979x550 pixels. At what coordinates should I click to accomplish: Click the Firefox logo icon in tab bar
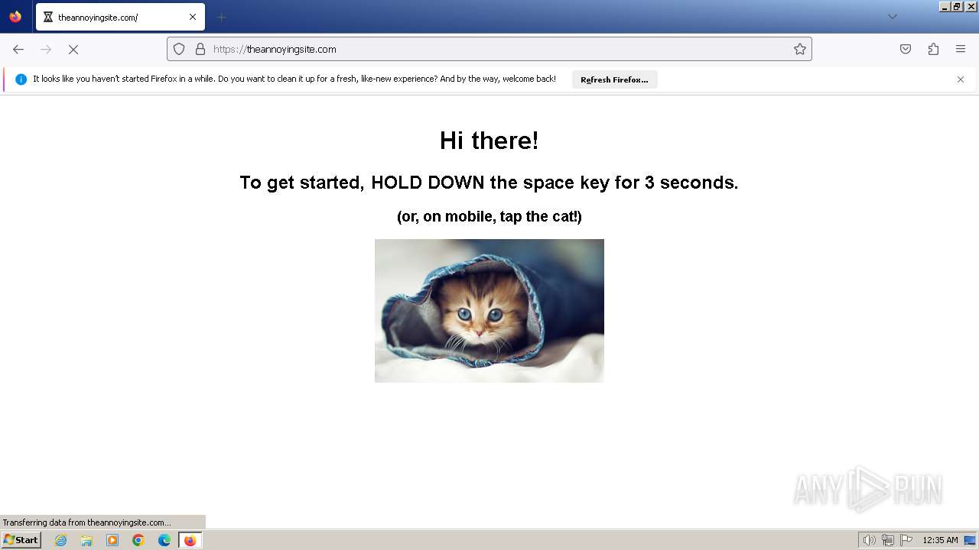(x=15, y=17)
